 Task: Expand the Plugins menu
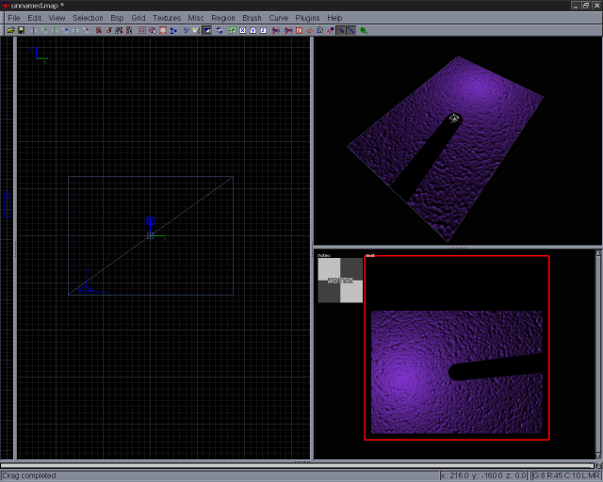[307, 18]
